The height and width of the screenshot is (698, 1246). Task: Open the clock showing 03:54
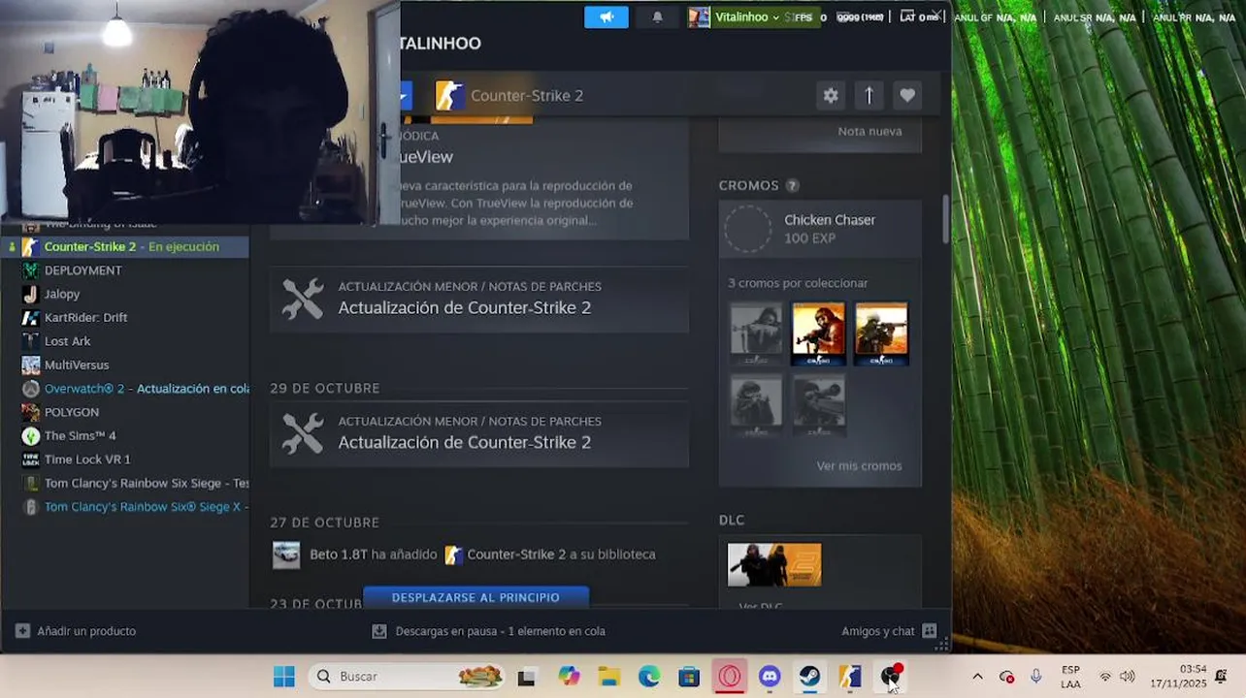1178,677
